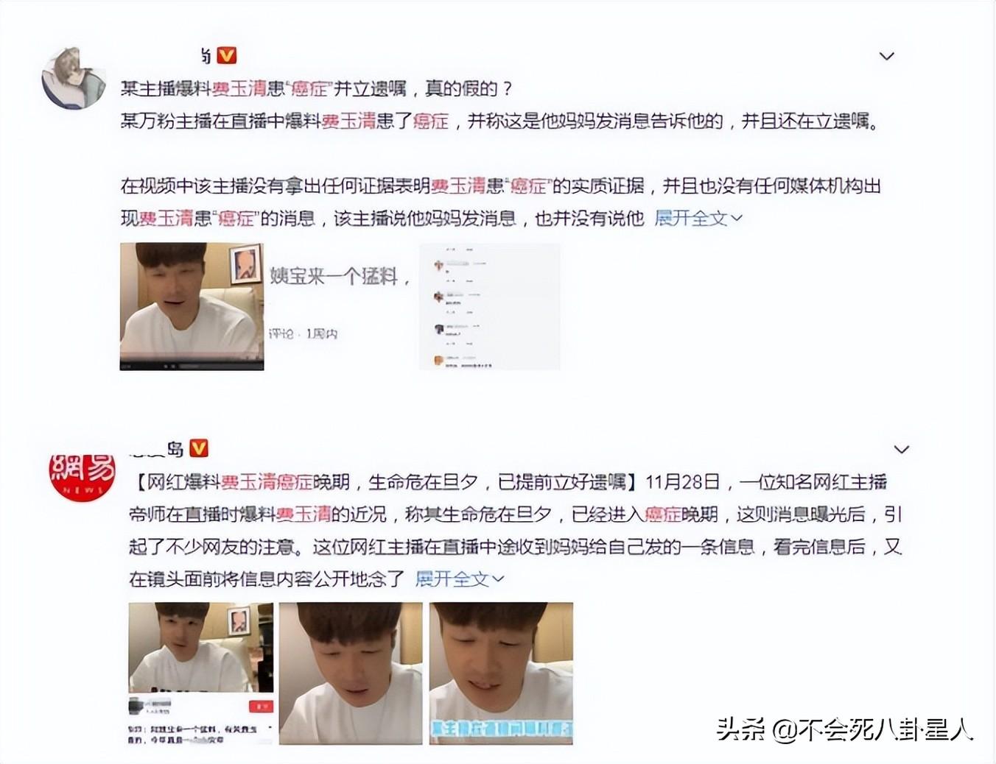The image size is (996, 764).
Task: Open the 头条 @不会死八卦星人 watermark handle
Action: tap(845, 729)
